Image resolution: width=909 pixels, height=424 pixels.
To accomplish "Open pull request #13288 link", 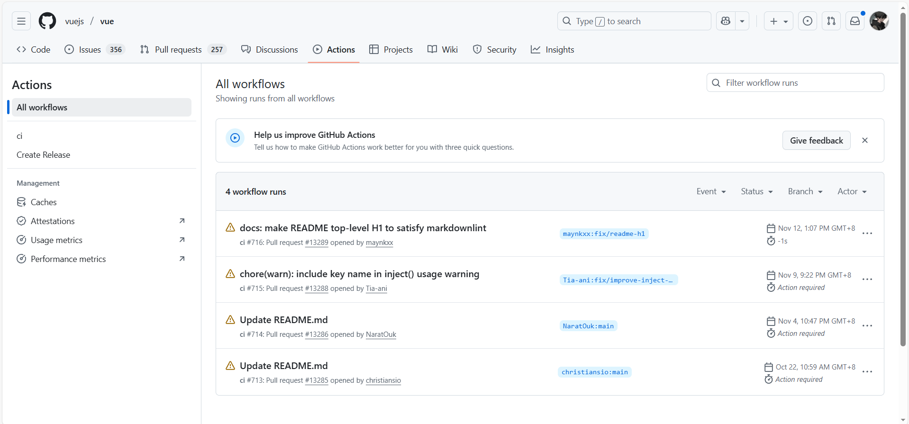I will click(317, 289).
